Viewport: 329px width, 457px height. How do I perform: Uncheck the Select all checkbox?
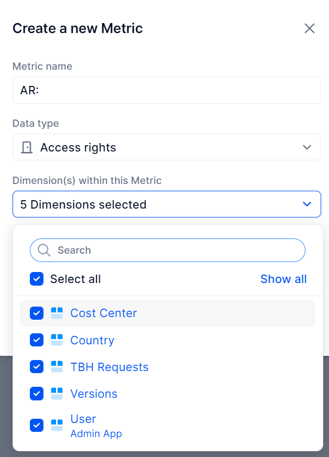click(x=37, y=279)
